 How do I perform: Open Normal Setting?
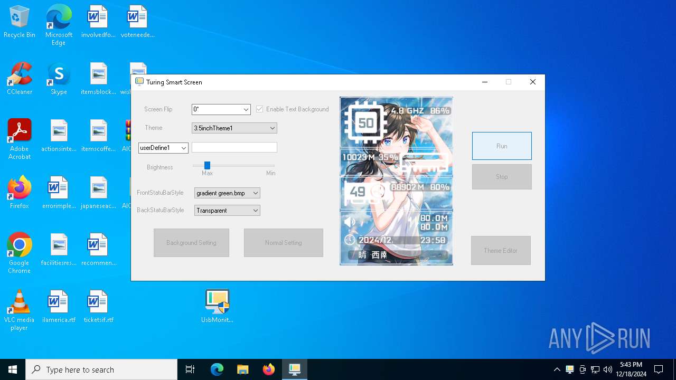[284, 243]
